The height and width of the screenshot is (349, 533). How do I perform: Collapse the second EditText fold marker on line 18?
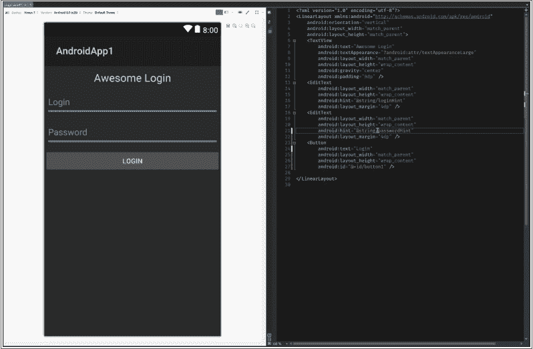(x=295, y=112)
